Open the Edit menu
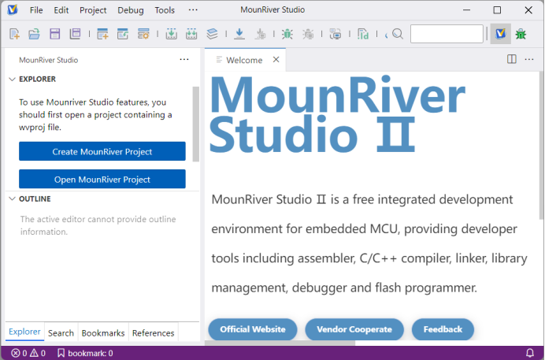The height and width of the screenshot is (360, 545). tap(61, 10)
